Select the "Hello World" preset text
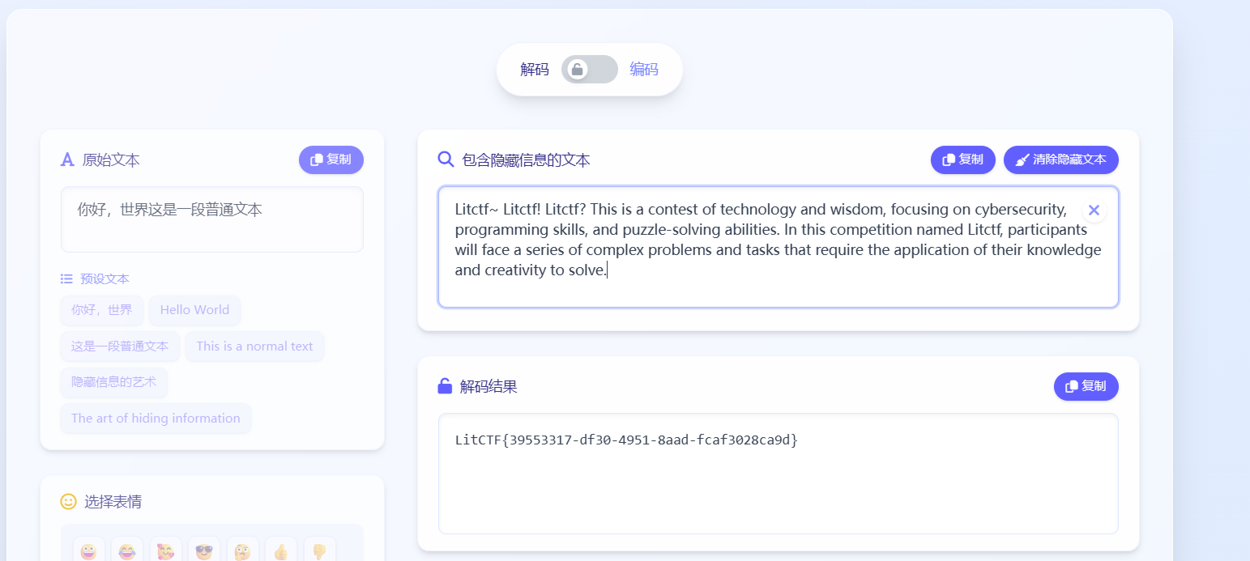 [194, 310]
